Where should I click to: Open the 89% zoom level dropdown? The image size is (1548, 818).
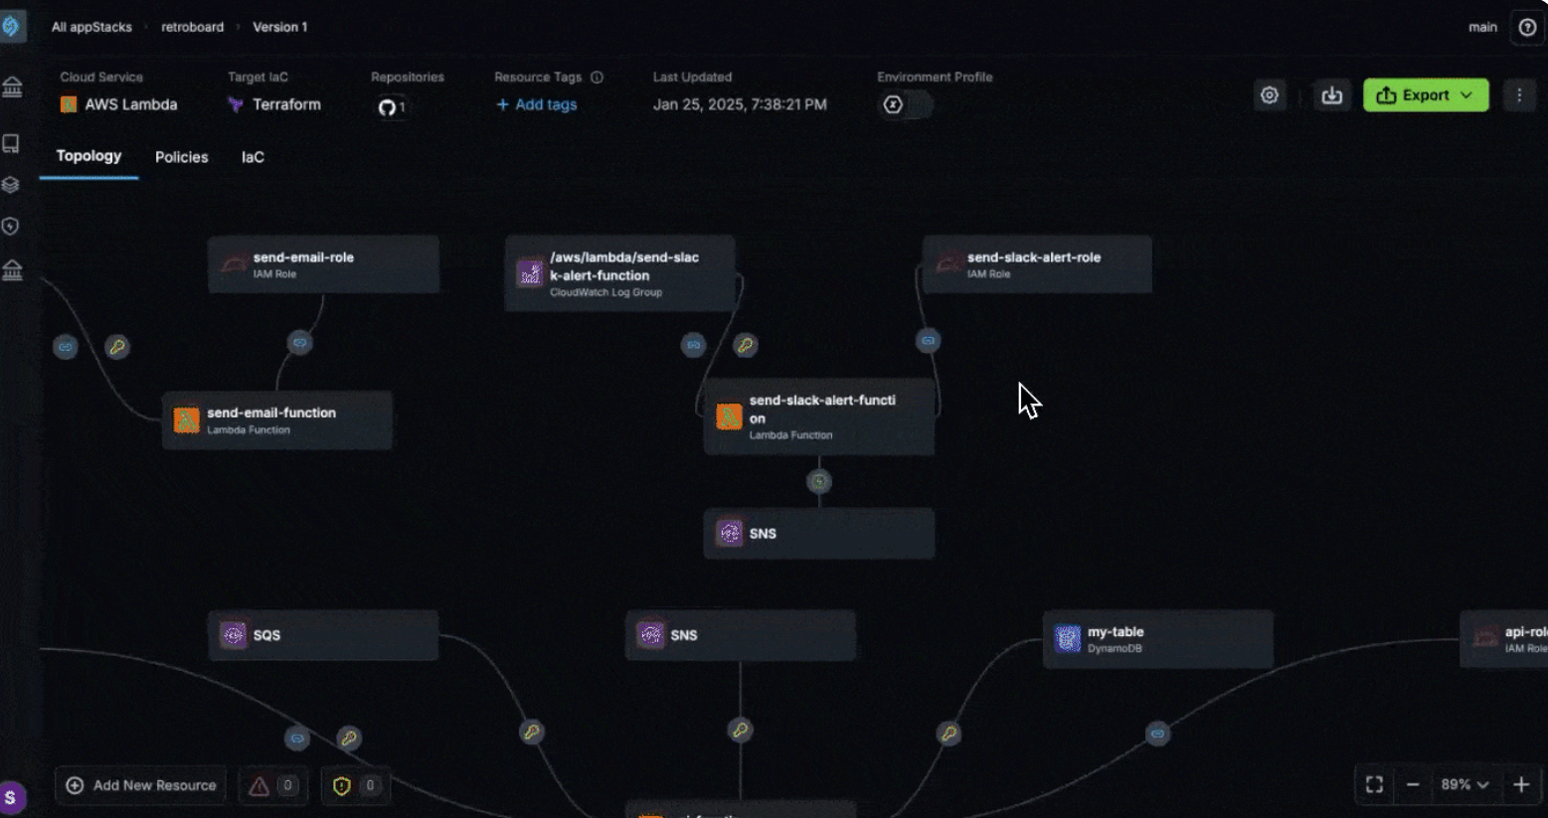tap(1464, 784)
